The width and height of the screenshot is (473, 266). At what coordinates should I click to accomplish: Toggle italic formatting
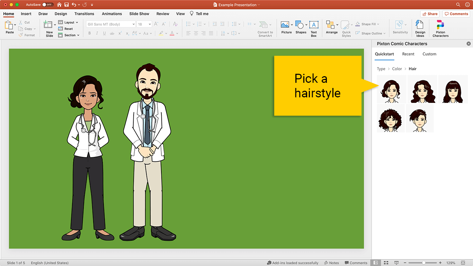97,33
